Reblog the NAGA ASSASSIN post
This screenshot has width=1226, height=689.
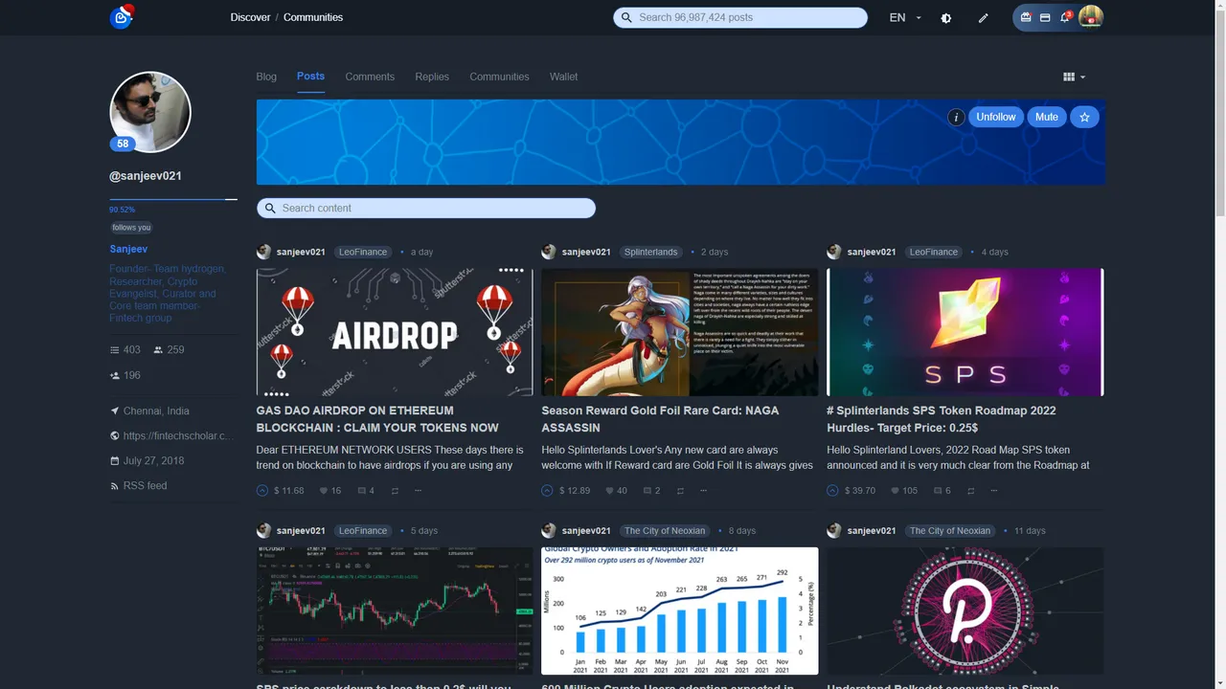(x=680, y=490)
